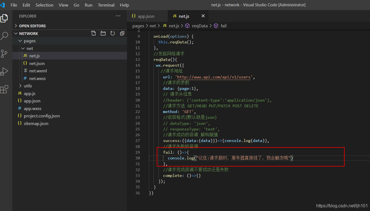Open project.config.json in the file tree
The height and width of the screenshot is (211, 370).
coord(70,116)
